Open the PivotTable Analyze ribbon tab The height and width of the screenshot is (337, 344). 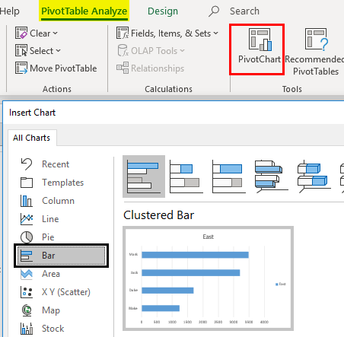(84, 11)
